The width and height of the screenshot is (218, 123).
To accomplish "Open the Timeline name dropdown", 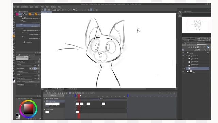I will pyautogui.click(x=54, y=96).
